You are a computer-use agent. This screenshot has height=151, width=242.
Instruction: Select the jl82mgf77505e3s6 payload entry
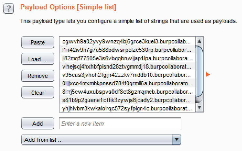(x=127, y=58)
